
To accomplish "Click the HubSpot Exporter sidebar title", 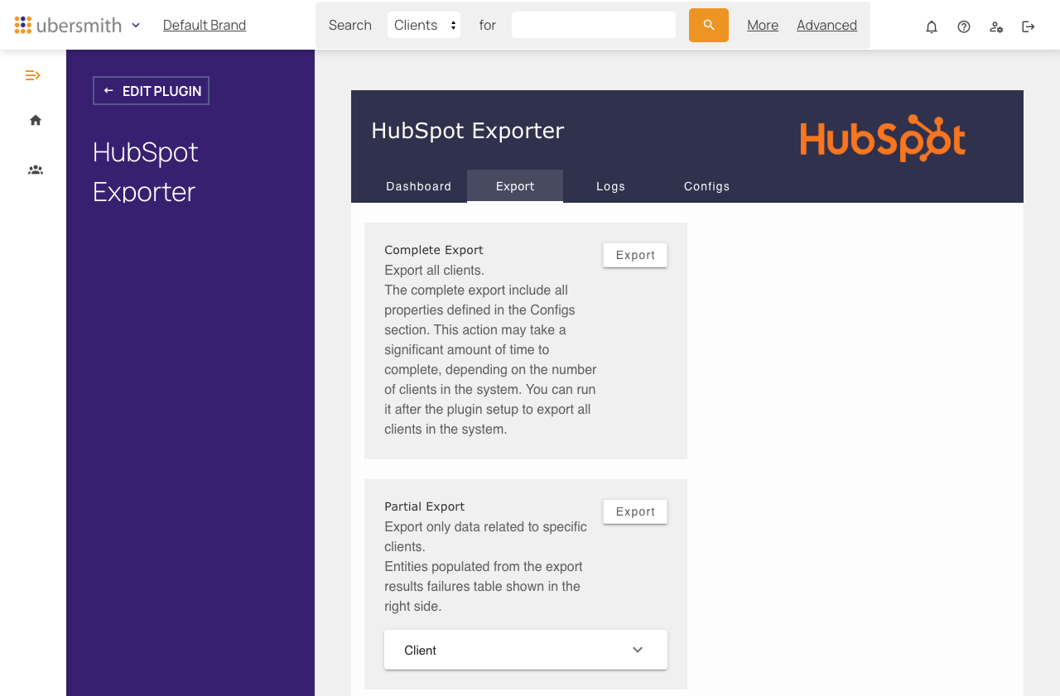I will [x=146, y=171].
